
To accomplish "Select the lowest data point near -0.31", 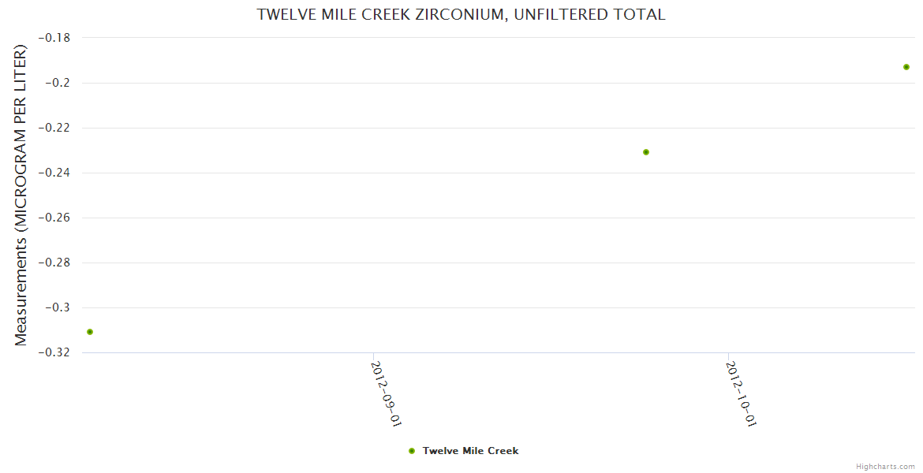I will tap(90, 332).
